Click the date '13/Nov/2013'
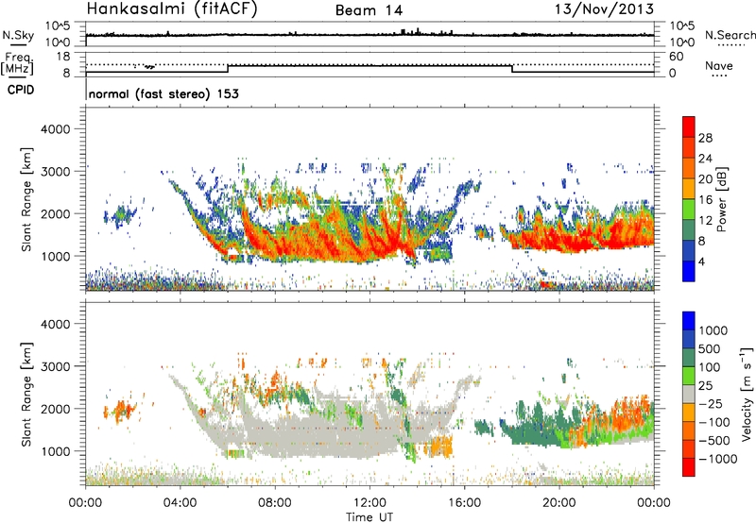Image resolution: width=756 pixels, height=523 pixels. (604, 9)
